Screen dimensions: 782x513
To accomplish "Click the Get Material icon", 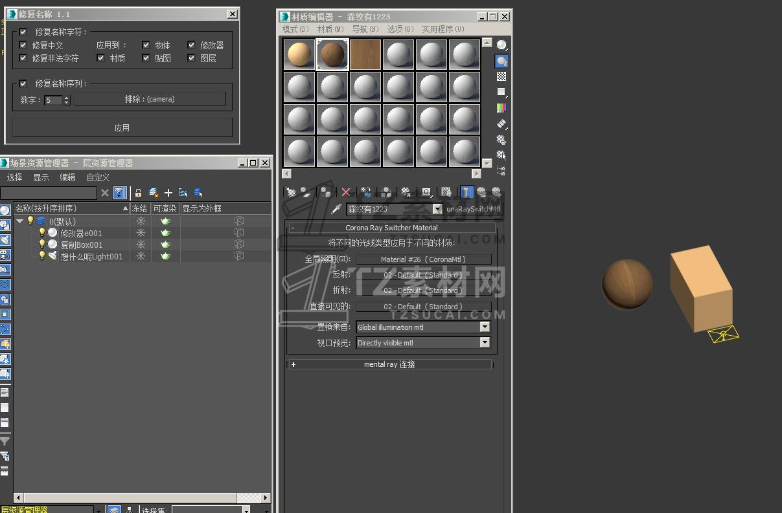I will 291,192.
